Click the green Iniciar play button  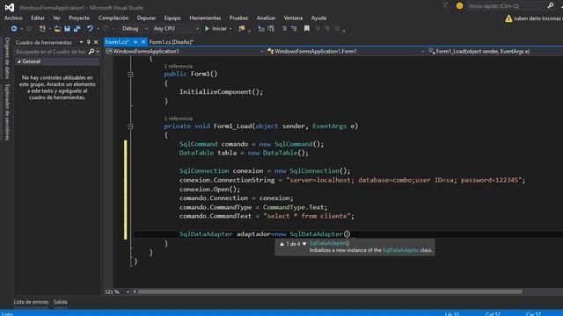216,29
